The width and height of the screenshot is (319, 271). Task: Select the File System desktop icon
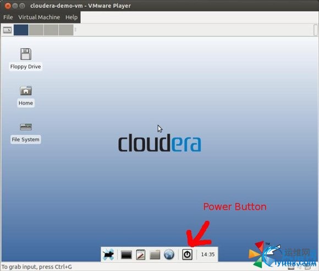pos(26,127)
